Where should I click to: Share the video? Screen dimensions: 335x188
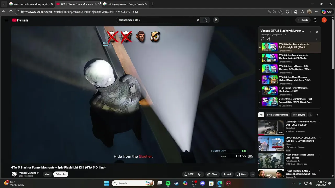[x=212, y=174]
